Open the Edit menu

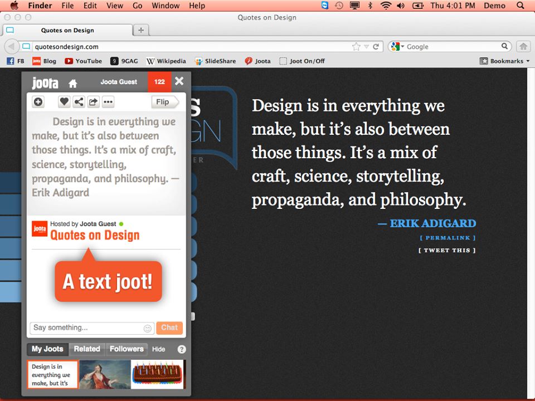click(x=90, y=6)
